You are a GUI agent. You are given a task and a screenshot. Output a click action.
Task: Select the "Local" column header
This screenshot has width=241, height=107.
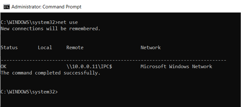[x=45, y=47]
